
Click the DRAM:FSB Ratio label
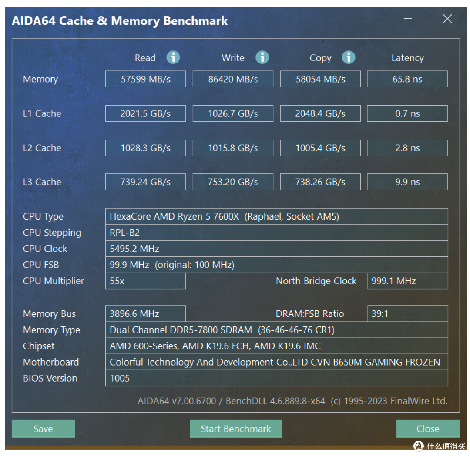310,313
